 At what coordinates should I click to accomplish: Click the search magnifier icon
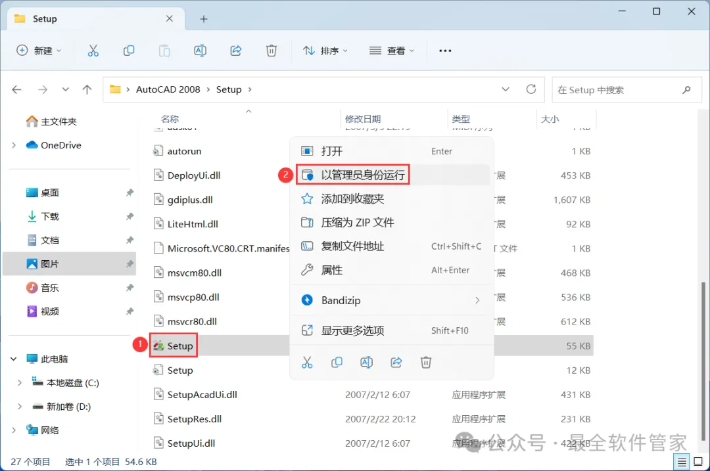[686, 89]
